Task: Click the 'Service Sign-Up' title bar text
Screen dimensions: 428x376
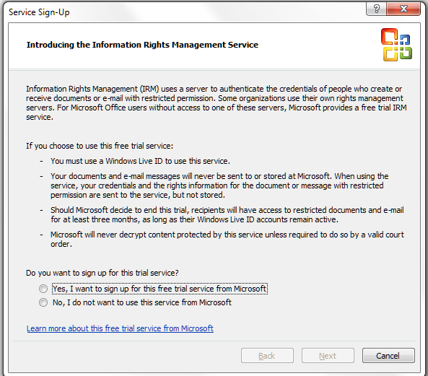Action: pyautogui.click(x=39, y=12)
